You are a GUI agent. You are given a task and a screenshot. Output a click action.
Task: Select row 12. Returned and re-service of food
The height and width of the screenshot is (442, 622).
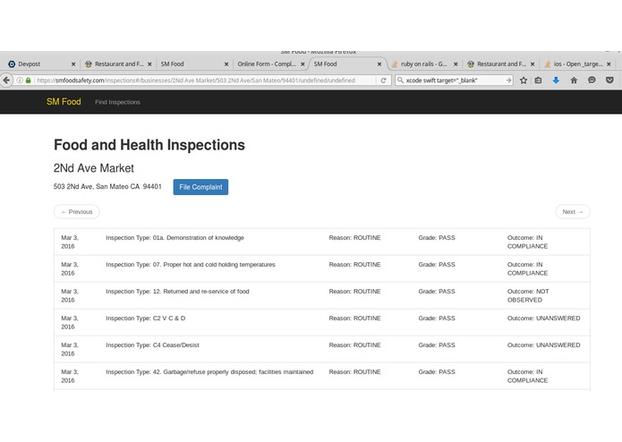[321, 296]
